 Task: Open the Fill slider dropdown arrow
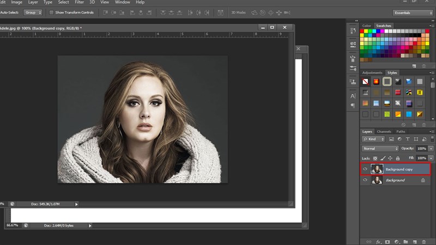pyautogui.click(x=431, y=158)
